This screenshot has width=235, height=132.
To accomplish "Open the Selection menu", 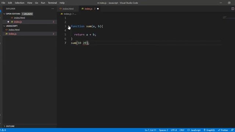I will pyautogui.click(x=19, y=3).
